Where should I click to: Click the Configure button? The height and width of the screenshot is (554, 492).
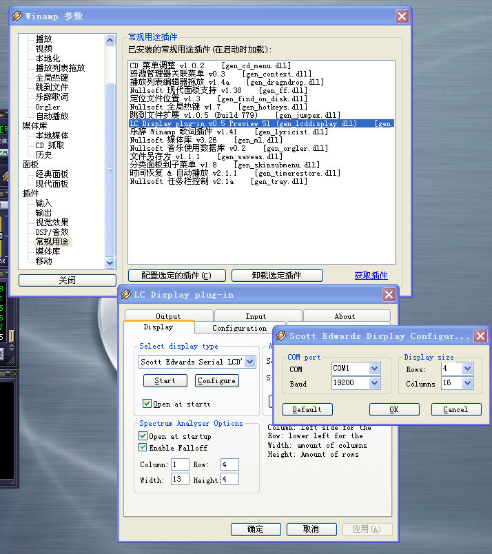click(x=216, y=380)
